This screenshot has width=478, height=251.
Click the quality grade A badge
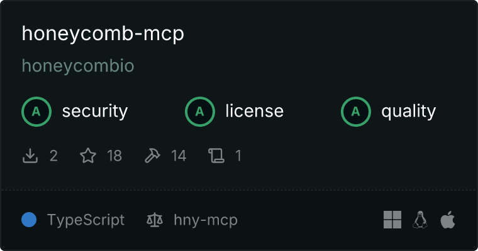tap(356, 112)
